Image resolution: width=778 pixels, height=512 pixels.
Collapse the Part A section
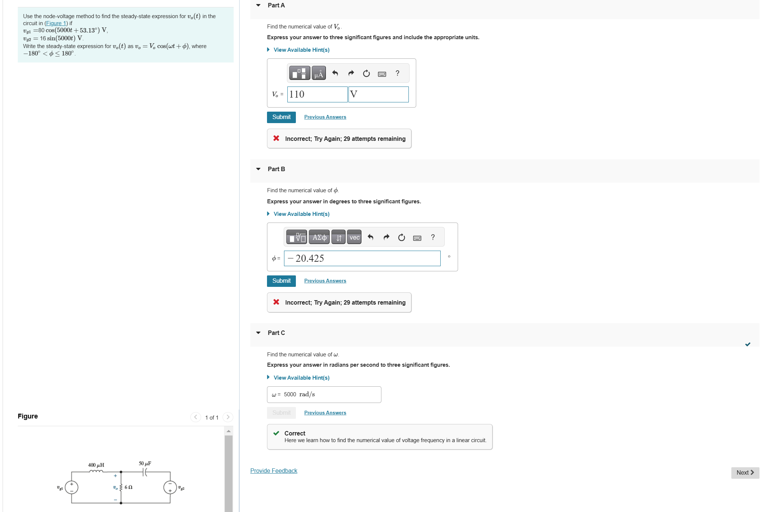click(258, 5)
